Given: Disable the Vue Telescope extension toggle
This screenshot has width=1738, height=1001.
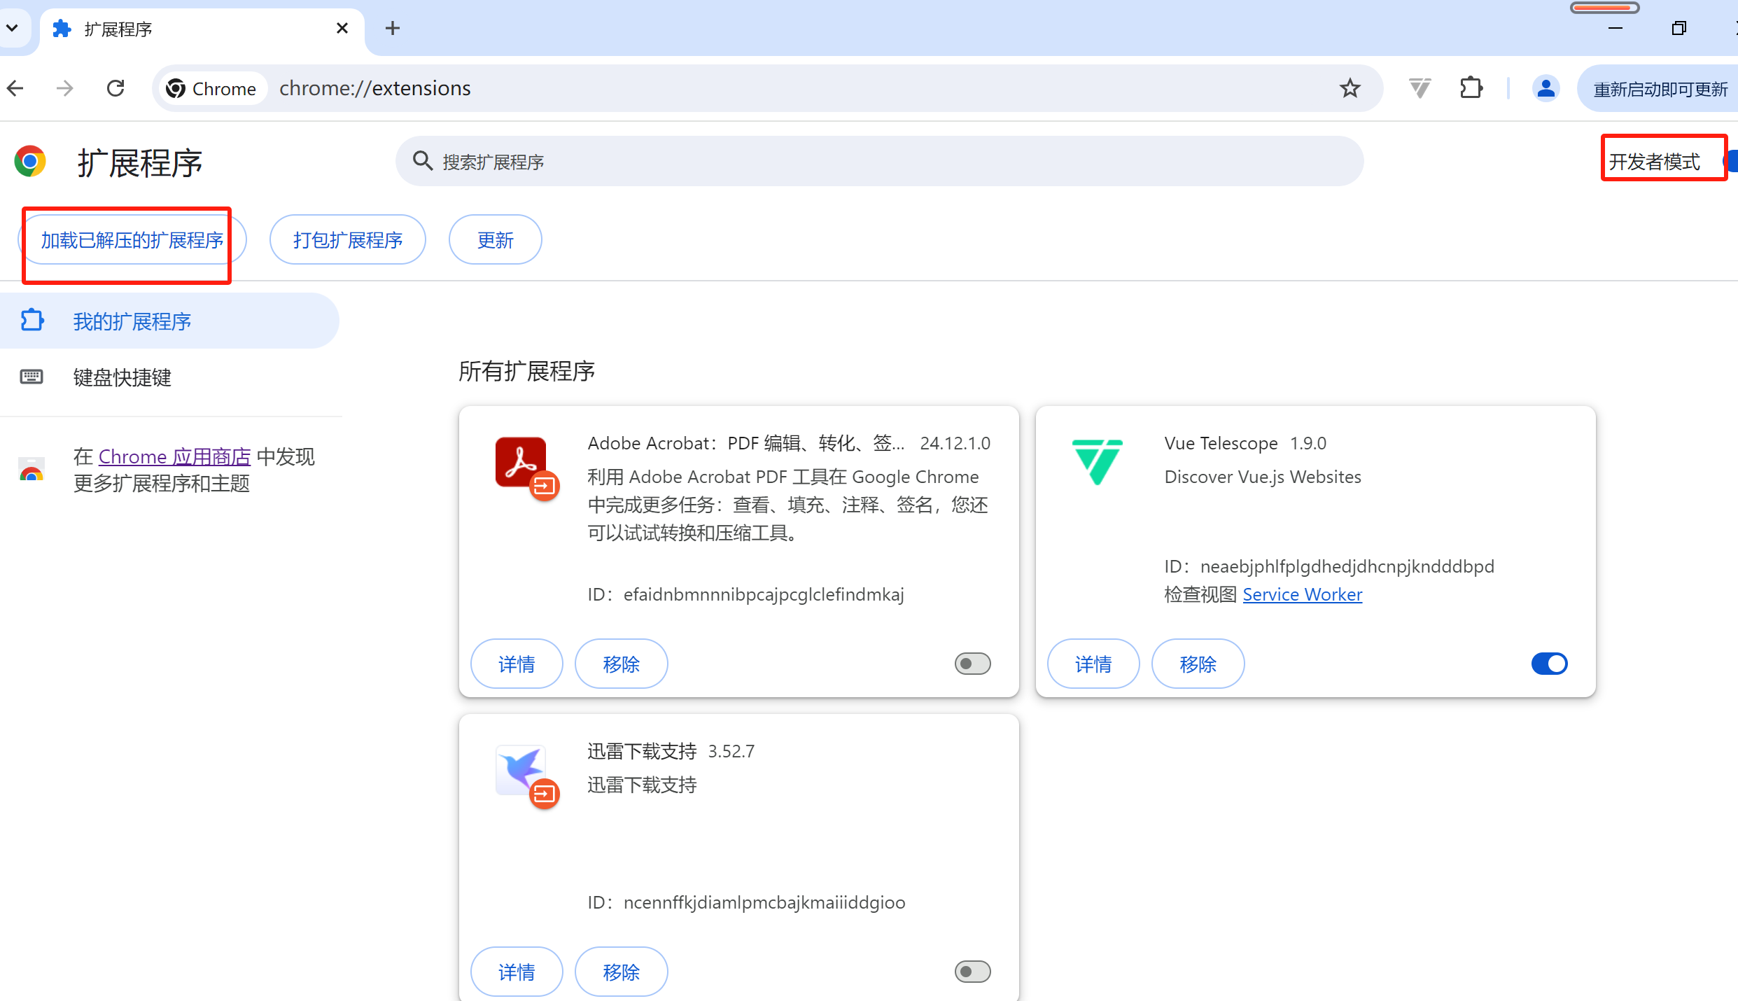Looking at the screenshot, I should coord(1549,664).
